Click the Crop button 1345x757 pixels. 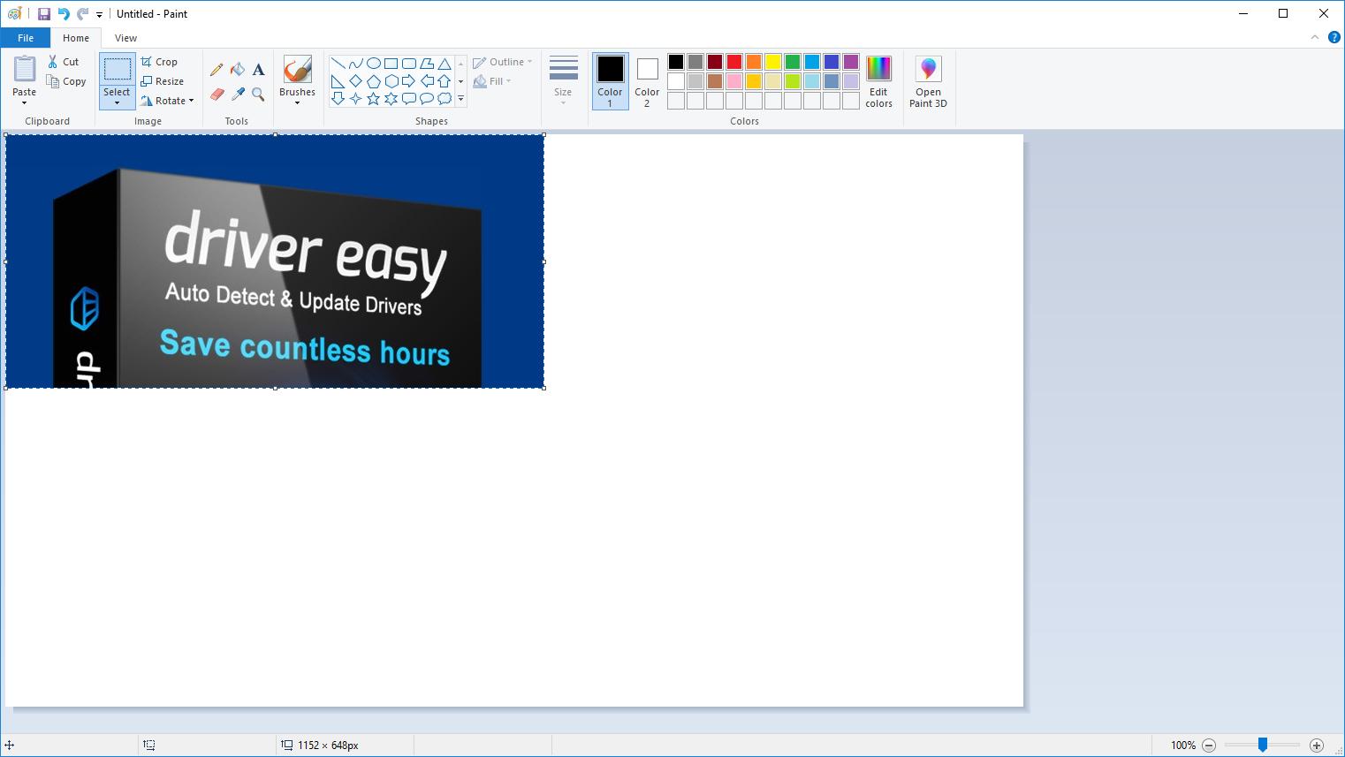coord(160,62)
